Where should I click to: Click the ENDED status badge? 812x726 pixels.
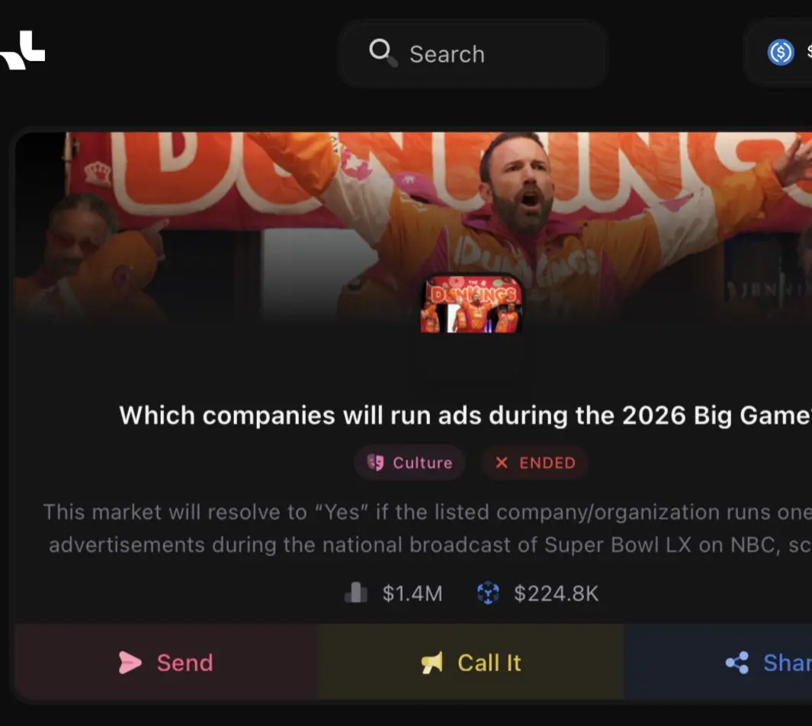(x=534, y=462)
